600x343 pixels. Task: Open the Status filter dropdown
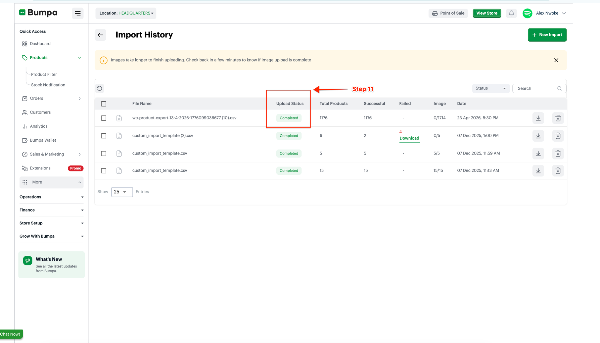(x=490, y=88)
